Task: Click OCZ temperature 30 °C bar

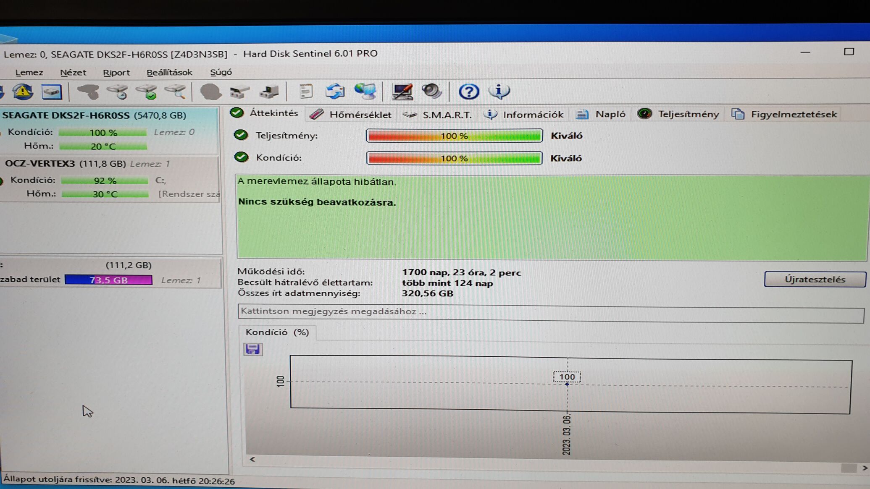Action: [x=105, y=194]
